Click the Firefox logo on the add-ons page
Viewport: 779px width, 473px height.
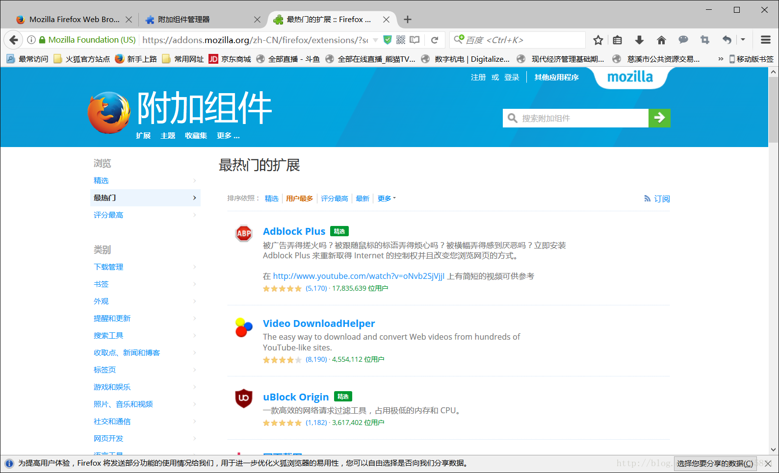(109, 113)
